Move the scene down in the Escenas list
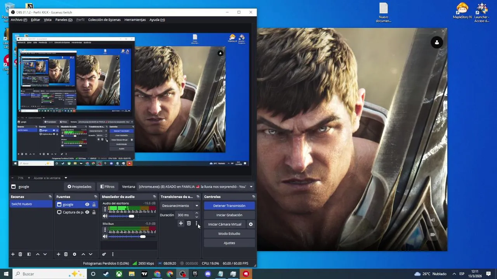 tap(45, 254)
